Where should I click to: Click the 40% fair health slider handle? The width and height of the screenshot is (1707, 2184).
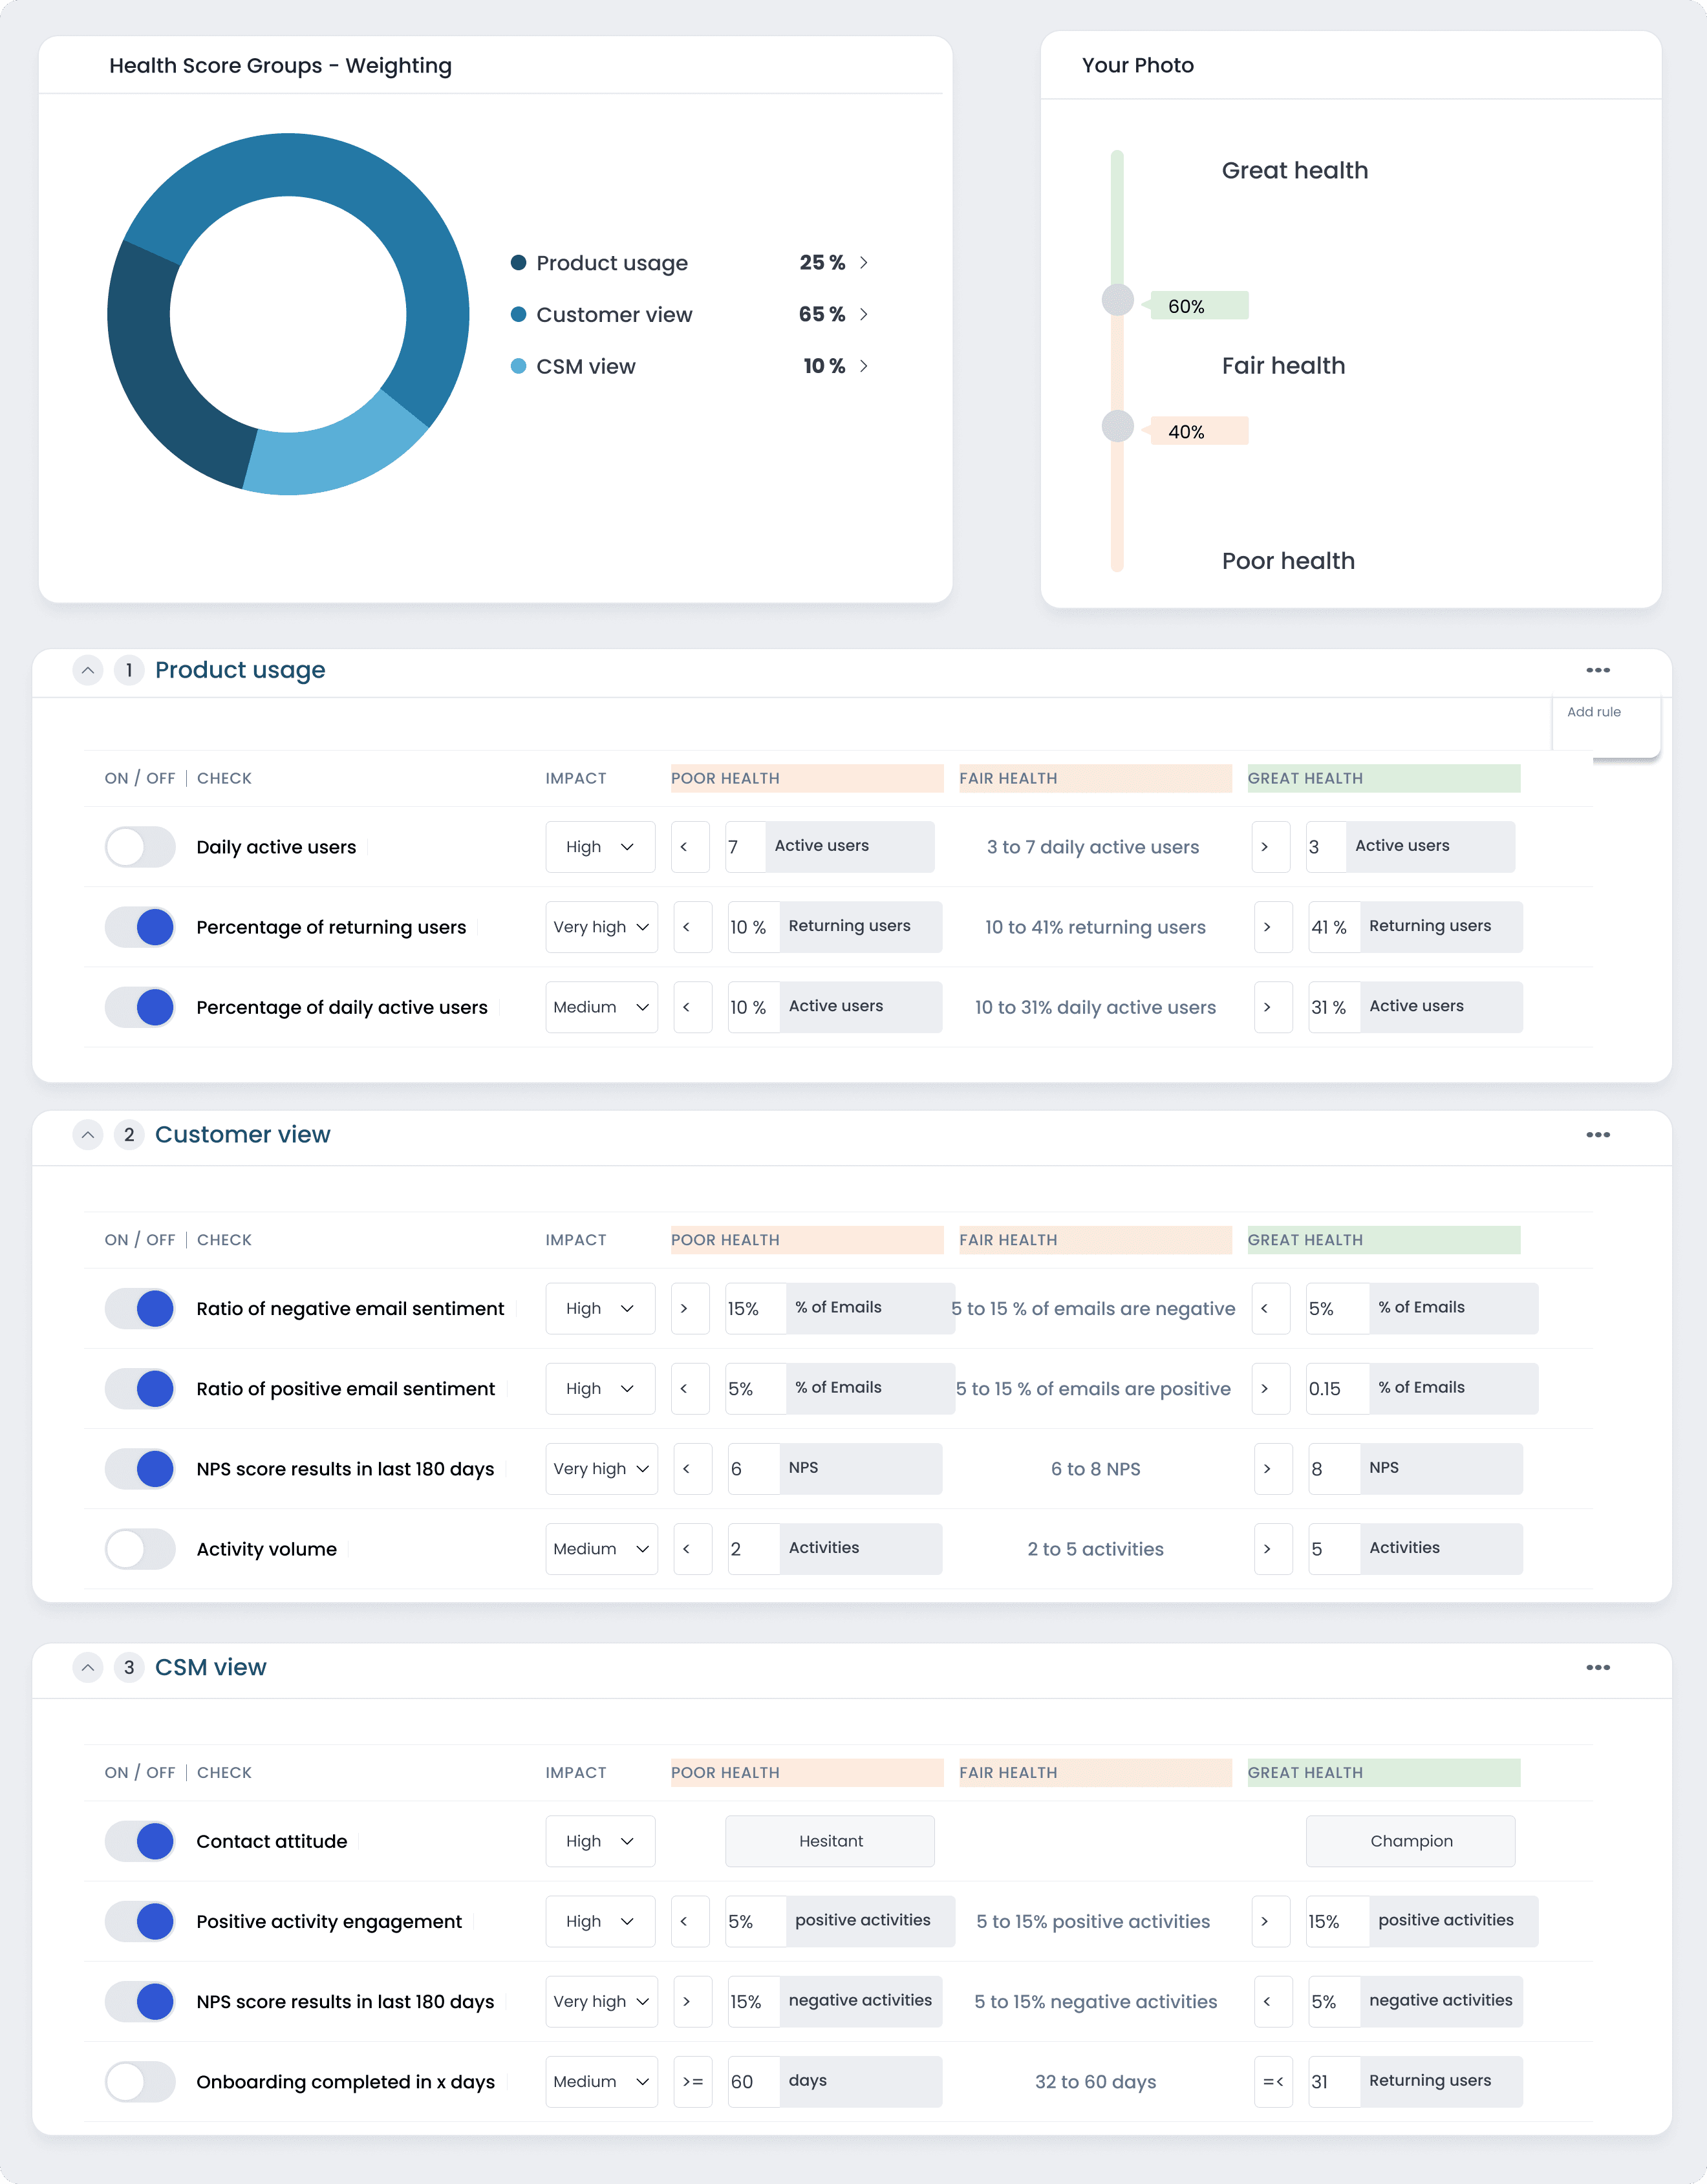(1117, 427)
